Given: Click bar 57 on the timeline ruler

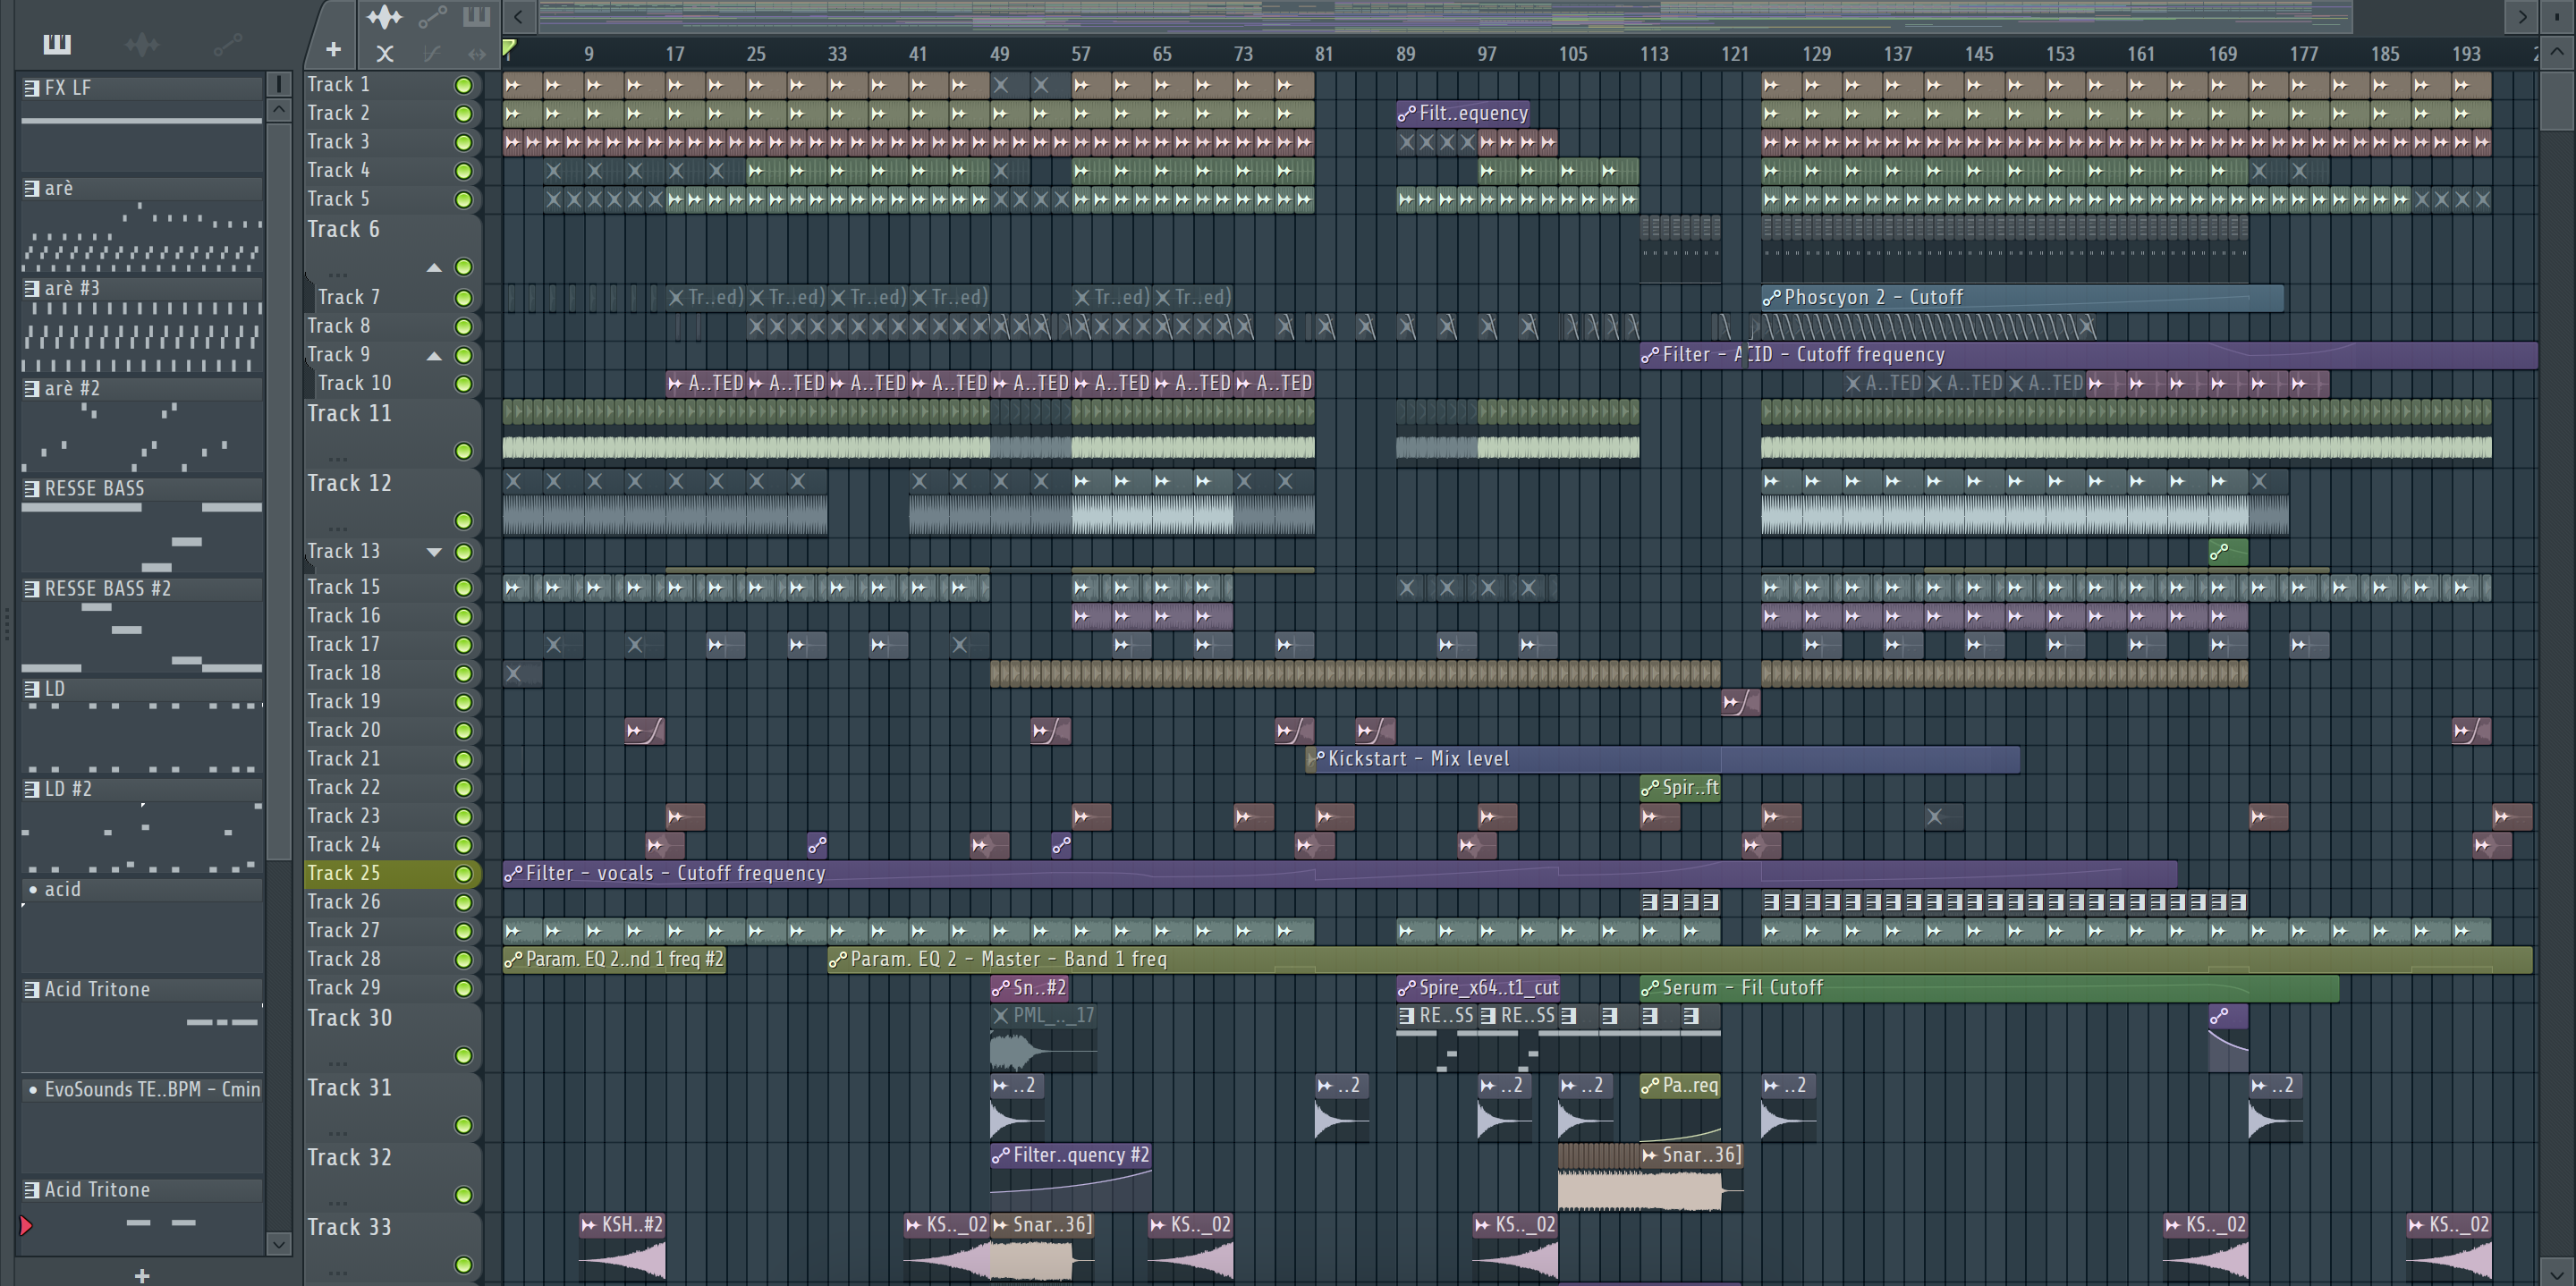Looking at the screenshot, I should pyautogui.click(x=1080, y=54).
